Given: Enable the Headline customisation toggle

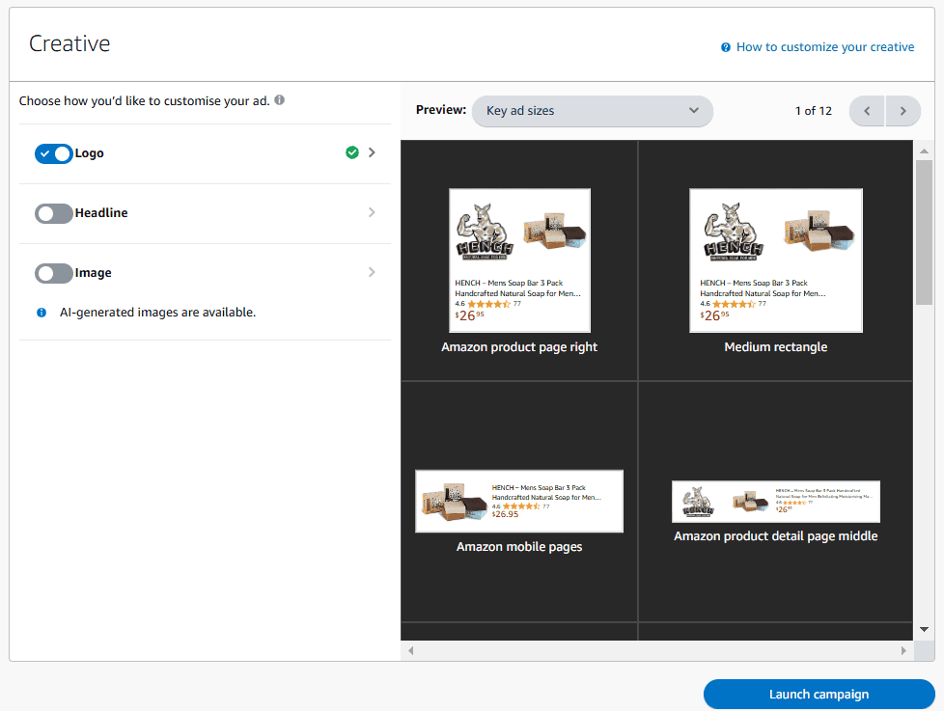Looking at the screenshot, I should pyautogui.click(x=54, y=212).
